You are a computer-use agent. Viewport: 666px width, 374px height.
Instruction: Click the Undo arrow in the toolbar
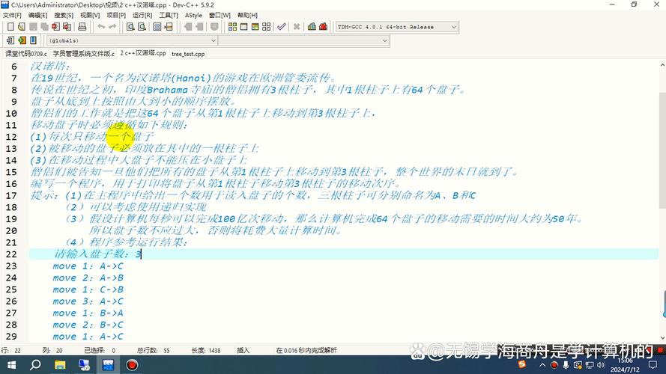coord(101,27)
